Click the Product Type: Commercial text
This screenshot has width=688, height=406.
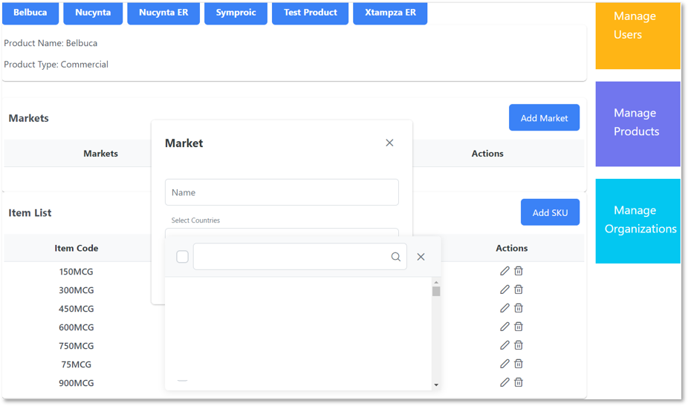coord(56,65)
